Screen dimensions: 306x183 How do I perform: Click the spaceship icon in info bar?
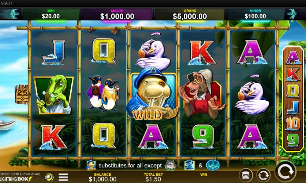[x=213, y=165]
